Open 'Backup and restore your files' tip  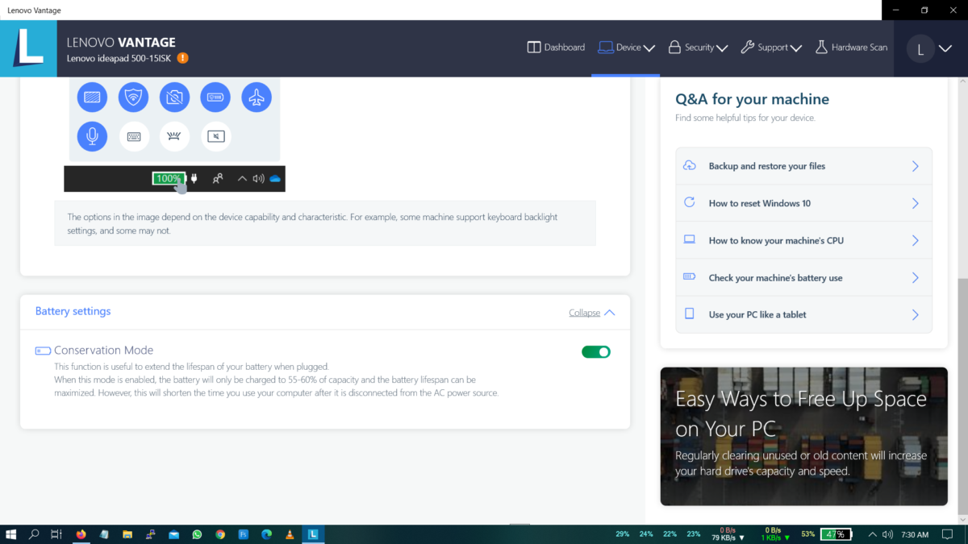click(803, 166)
